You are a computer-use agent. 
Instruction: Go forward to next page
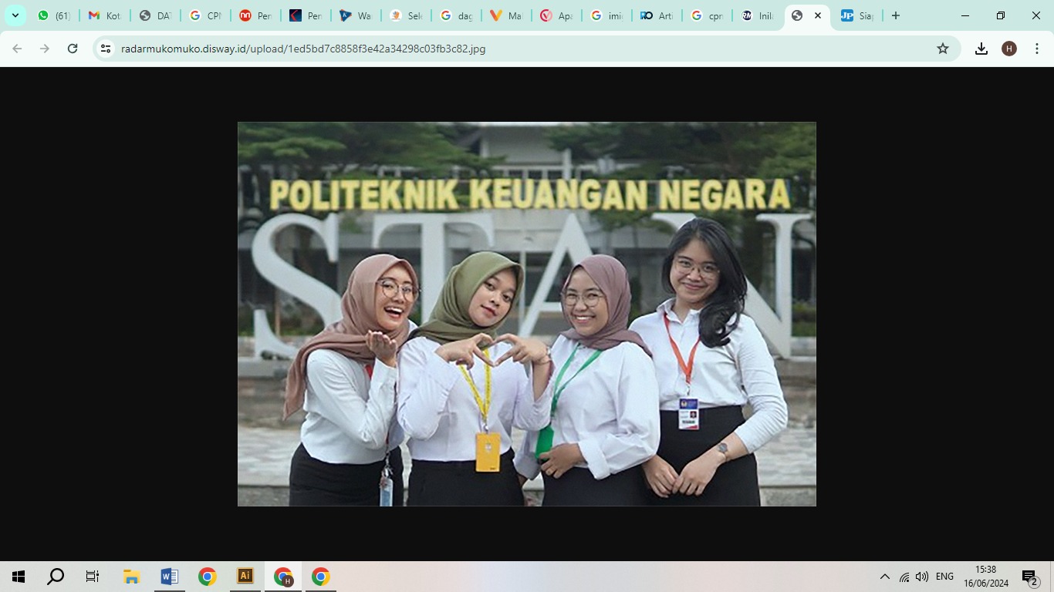pyautogui.click(x=45, y=49)
